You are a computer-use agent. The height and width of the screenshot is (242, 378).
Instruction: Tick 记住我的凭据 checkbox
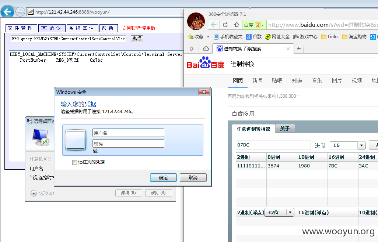[x=74, y=162]
